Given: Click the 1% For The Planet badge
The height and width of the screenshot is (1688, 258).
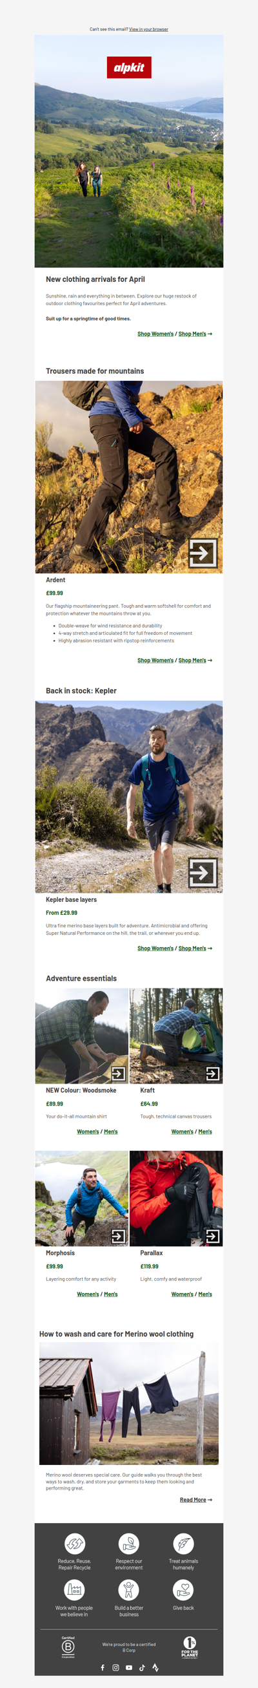Looking at the screenshot, I should 190,1646.
